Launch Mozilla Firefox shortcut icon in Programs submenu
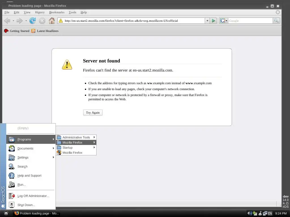This screenshot has height=217, width=290. (x=59, y=153)
